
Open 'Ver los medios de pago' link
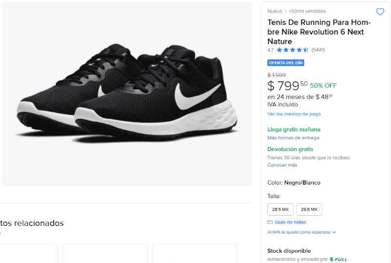294,114
